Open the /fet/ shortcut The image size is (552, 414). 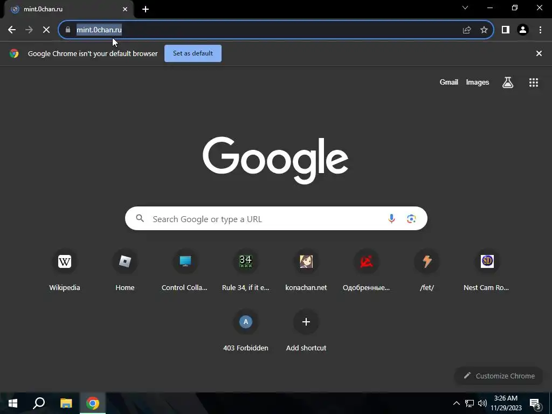point(427,271)
